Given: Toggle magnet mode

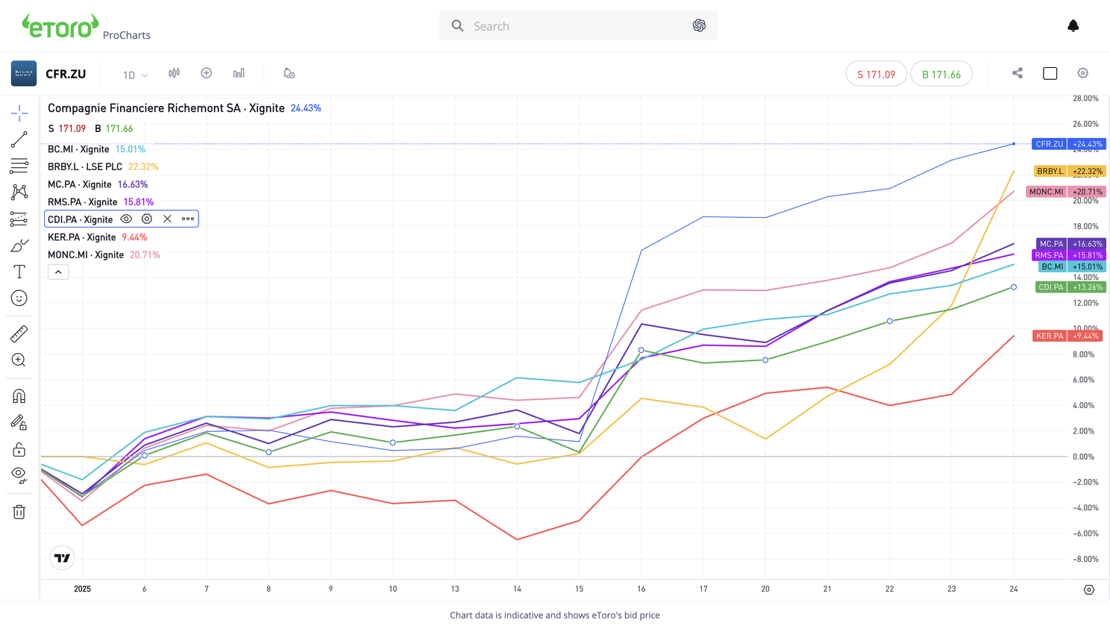Looking at the screenshot, I should (x=19, y=396).
